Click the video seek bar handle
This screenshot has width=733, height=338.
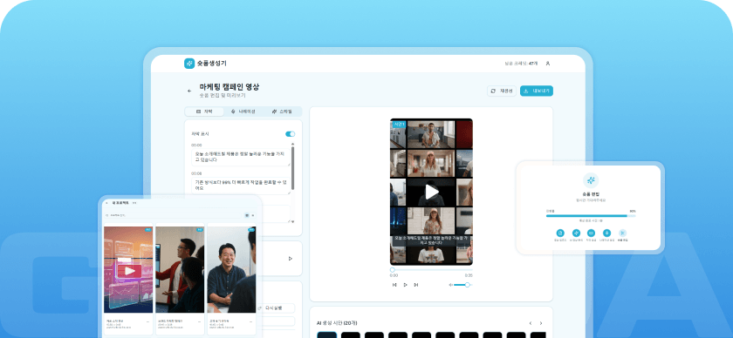tap(392, 270)
